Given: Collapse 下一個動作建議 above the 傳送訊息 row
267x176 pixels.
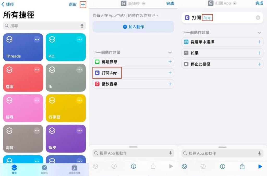Looking at the screenshot, I should click(x=170, y=53).
